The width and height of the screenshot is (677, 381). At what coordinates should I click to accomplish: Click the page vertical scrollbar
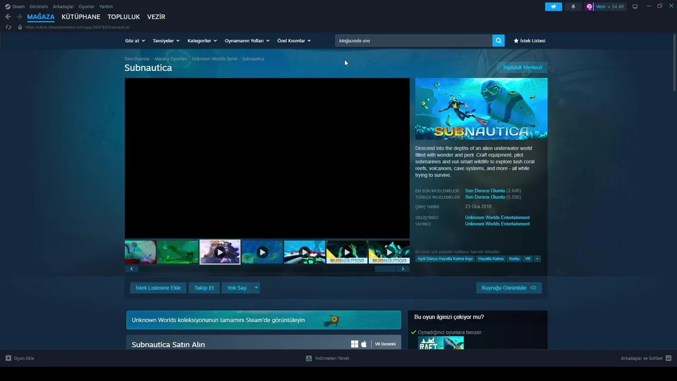pos(674,63)
